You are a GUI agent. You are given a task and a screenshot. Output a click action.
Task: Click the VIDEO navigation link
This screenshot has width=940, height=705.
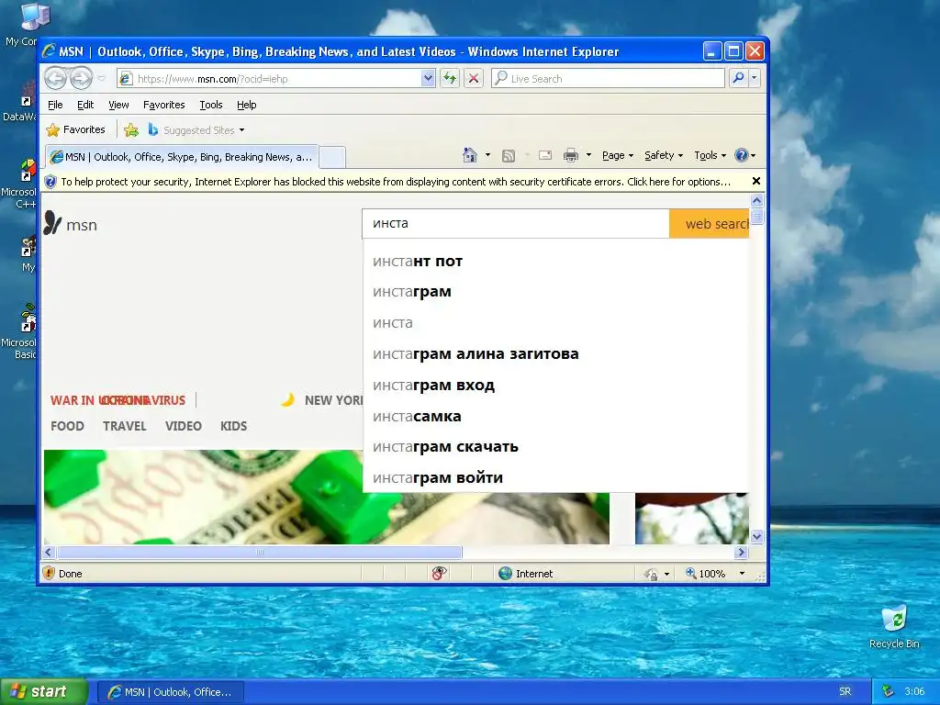[x=184, y=426]
